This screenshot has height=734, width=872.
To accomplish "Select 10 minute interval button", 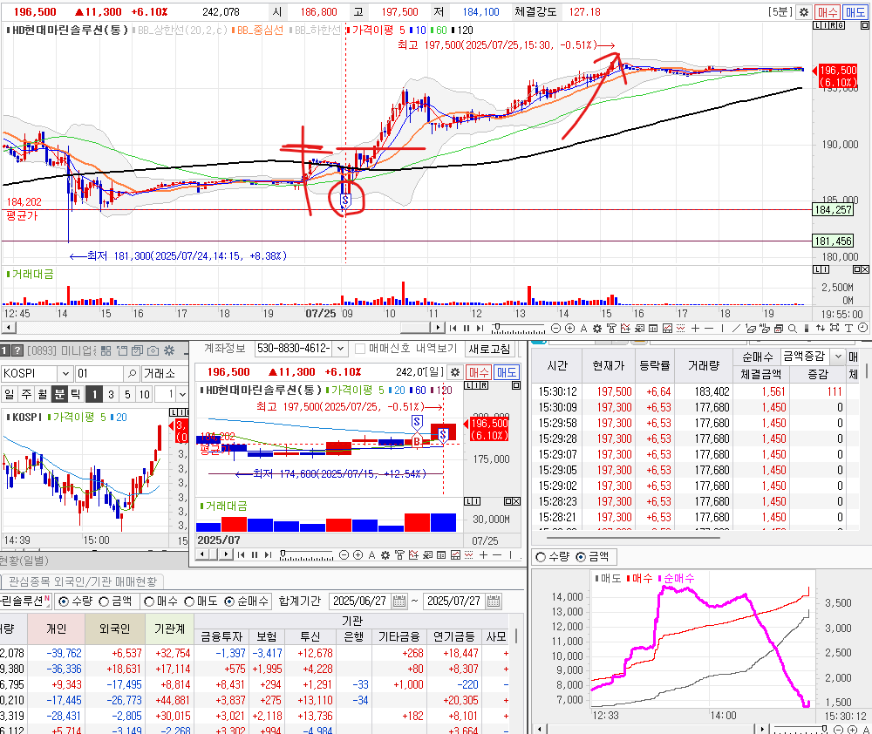I will (x=145, y=394).
